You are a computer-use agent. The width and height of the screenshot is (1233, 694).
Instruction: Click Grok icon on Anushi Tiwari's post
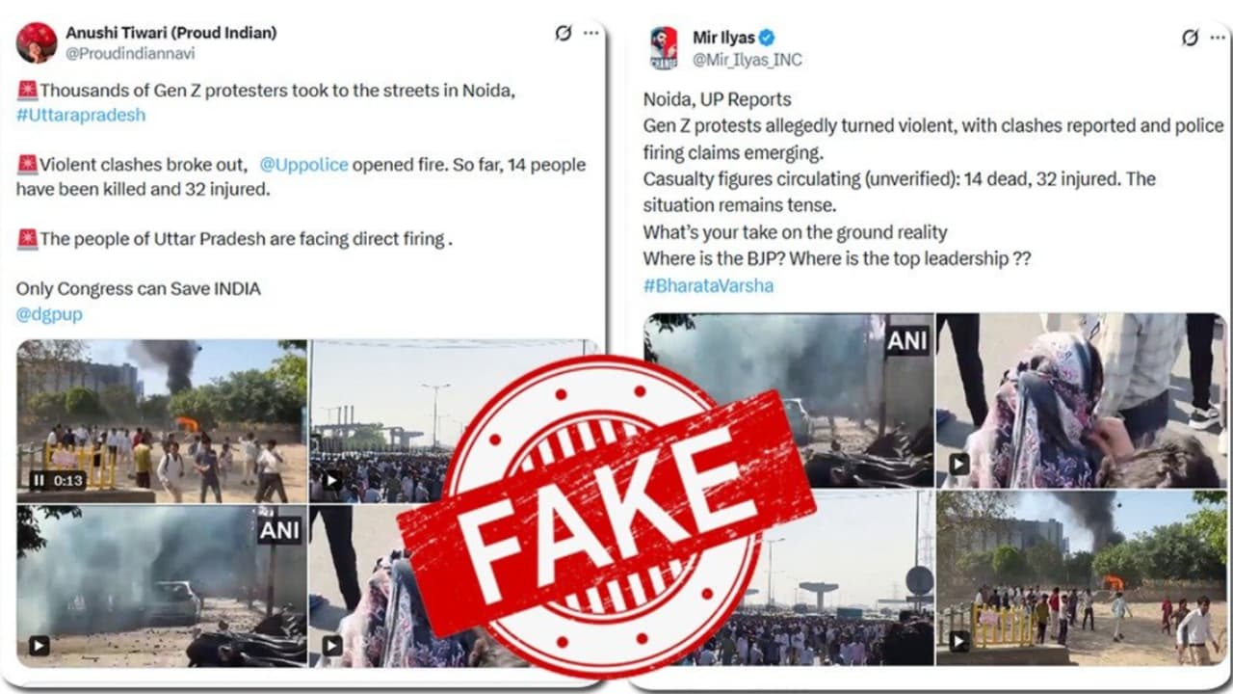point(564,33)
